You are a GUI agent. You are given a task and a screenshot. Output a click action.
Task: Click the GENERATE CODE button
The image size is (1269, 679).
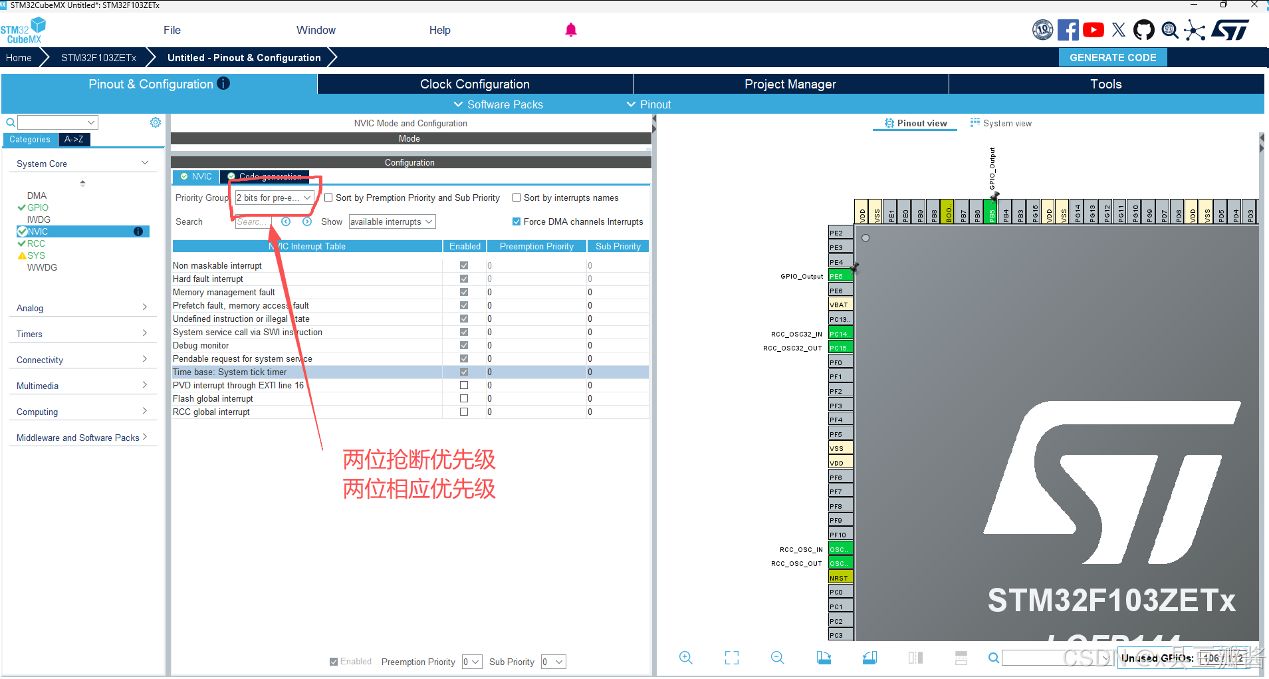point(1113,57)
